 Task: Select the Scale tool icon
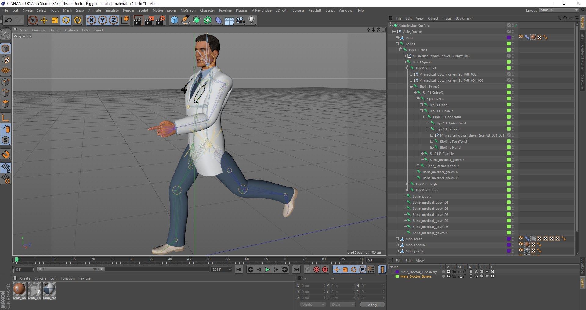coord(55,20)
